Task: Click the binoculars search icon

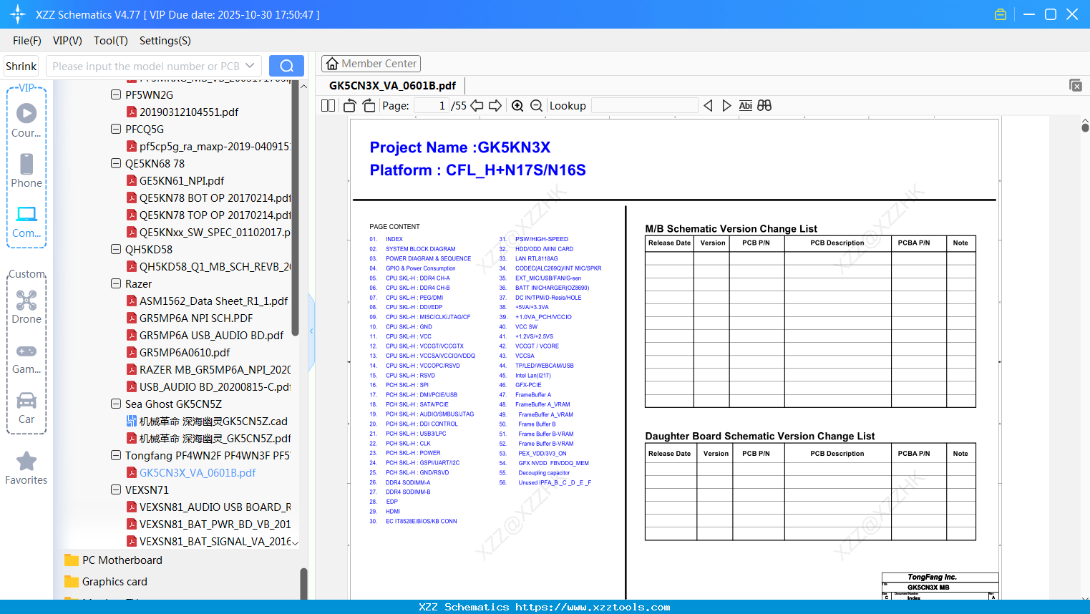Action: tap(764, 106)
